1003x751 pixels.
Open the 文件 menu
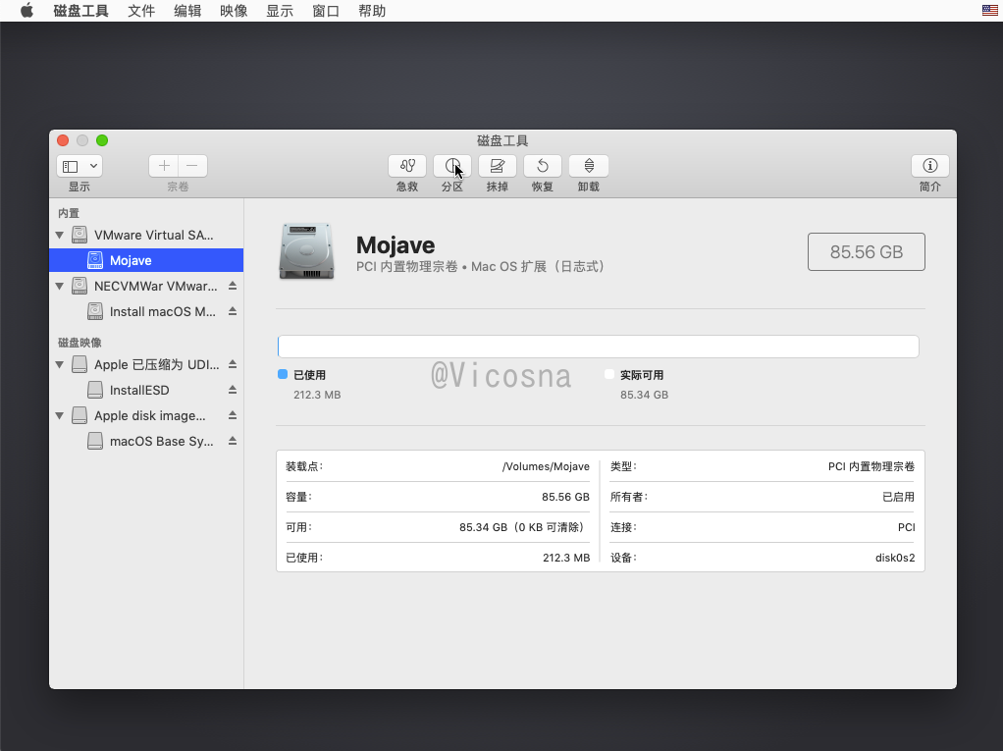pyautogui.click(x=141, y=11)
